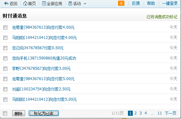Viewport: 181px width, 119px height.
Task: Open message 池菊奎(984367613)向您付款5.00元
Action: pos(43,79)
